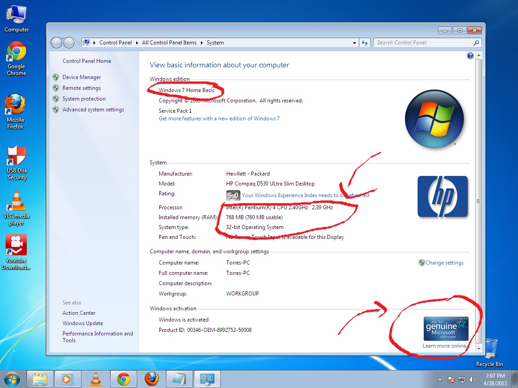Click the vertical scrollbar thumb
Screen dimensions: 518x388
[x=479, y=201]
